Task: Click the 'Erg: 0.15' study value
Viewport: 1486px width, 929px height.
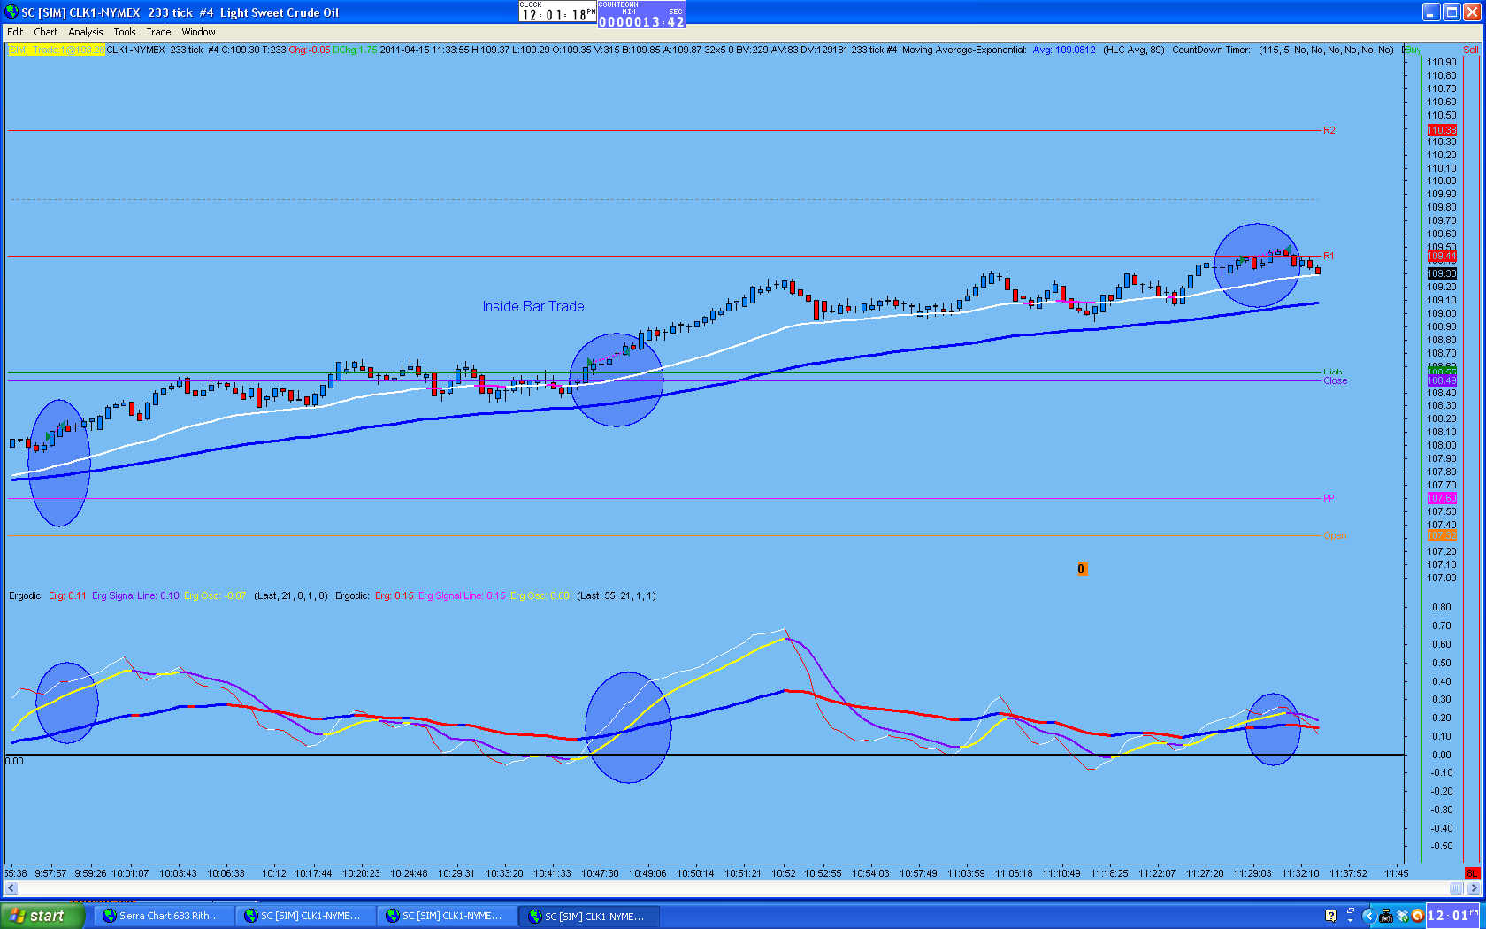Action: pyautogui.click(x=394, y=595)
